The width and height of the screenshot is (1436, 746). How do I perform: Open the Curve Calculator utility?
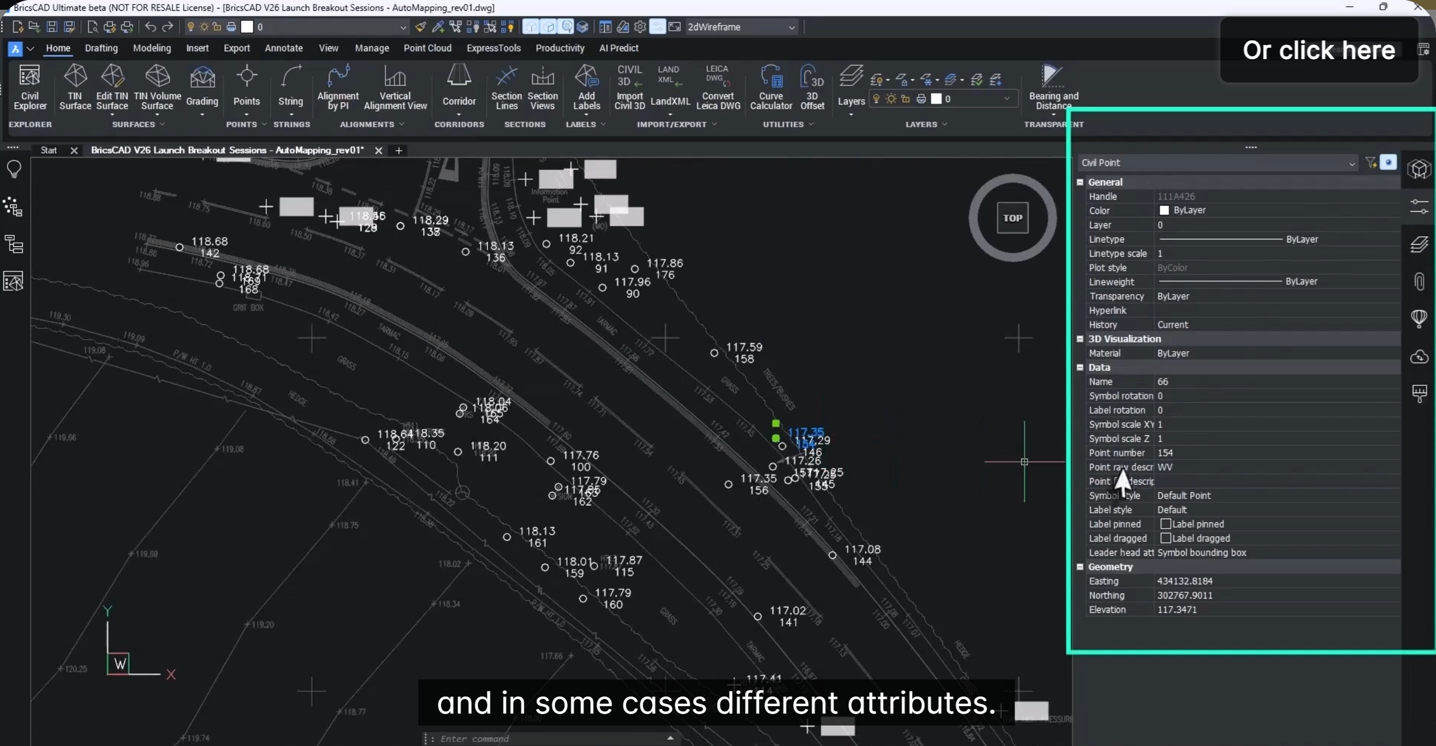770,86
